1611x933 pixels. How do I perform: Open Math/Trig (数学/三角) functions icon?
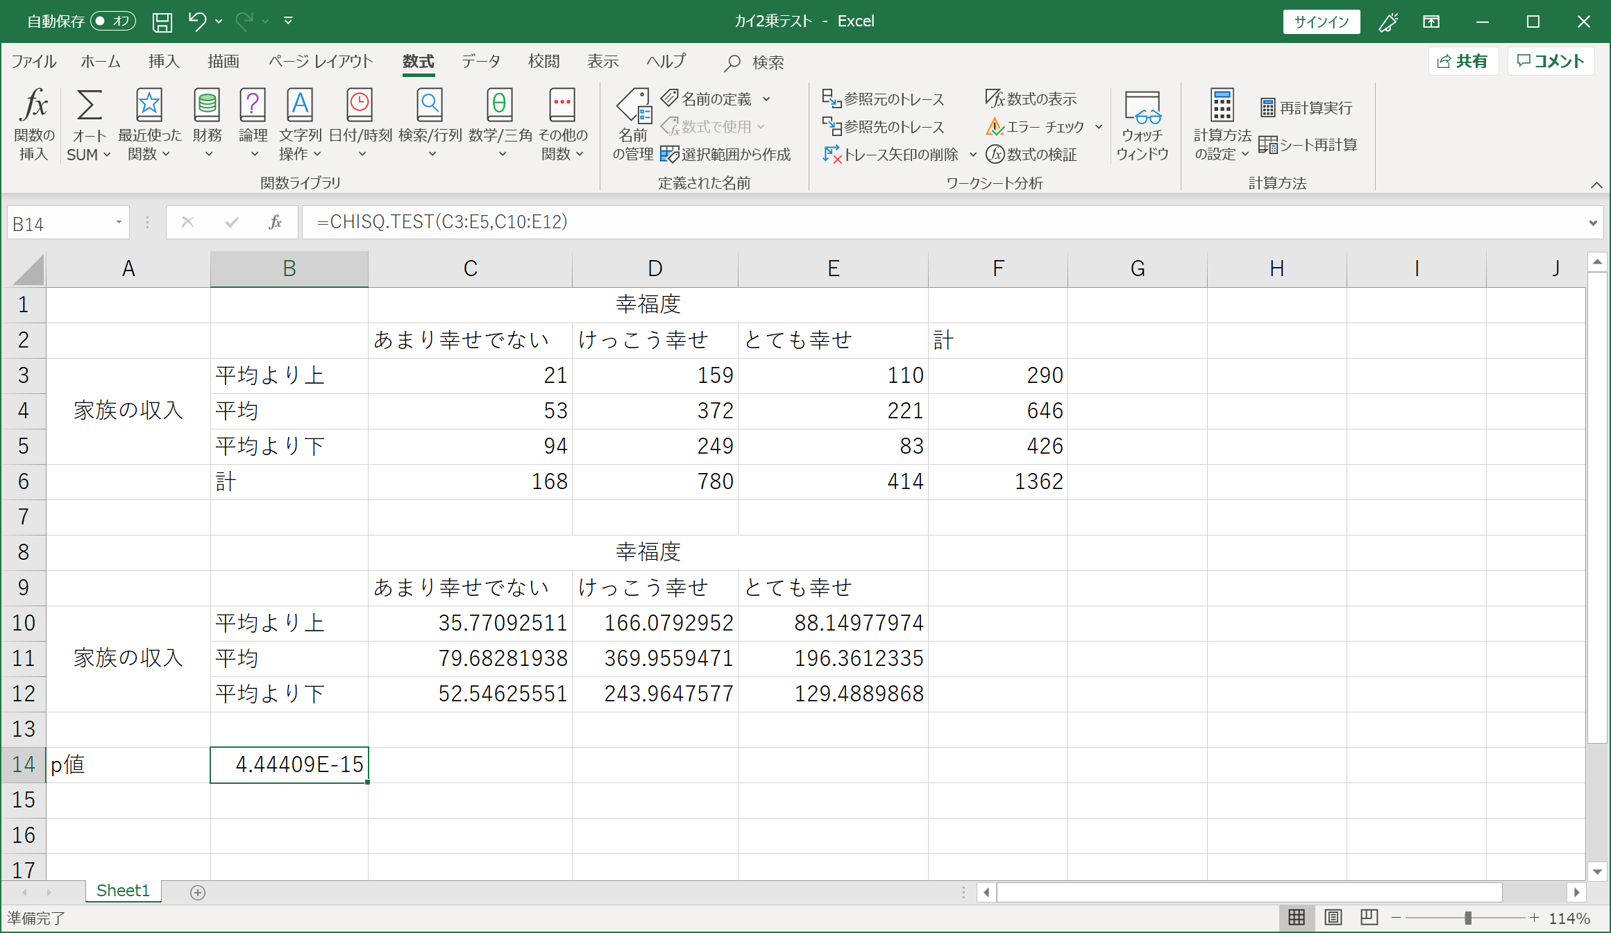click(500, 105)
